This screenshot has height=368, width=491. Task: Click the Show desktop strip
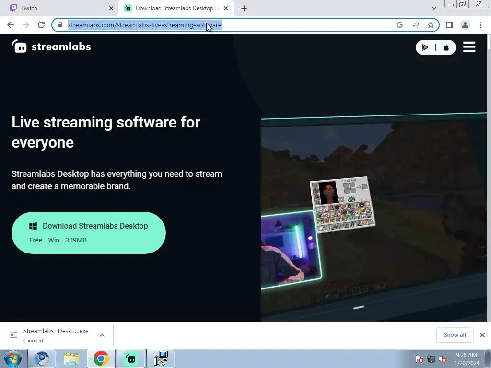(488, 358)
